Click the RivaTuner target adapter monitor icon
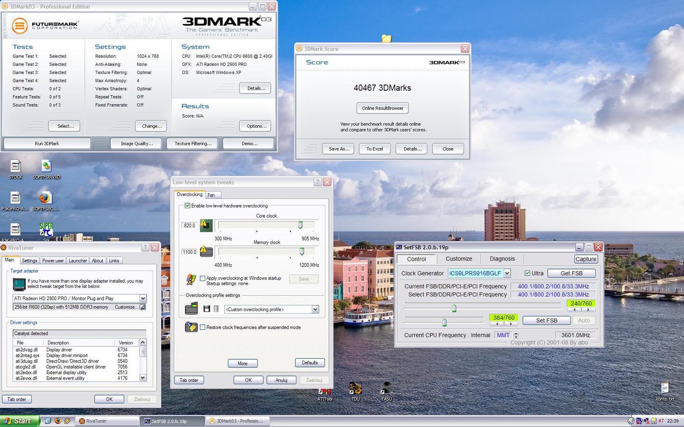684x427 pixels. 19,284
